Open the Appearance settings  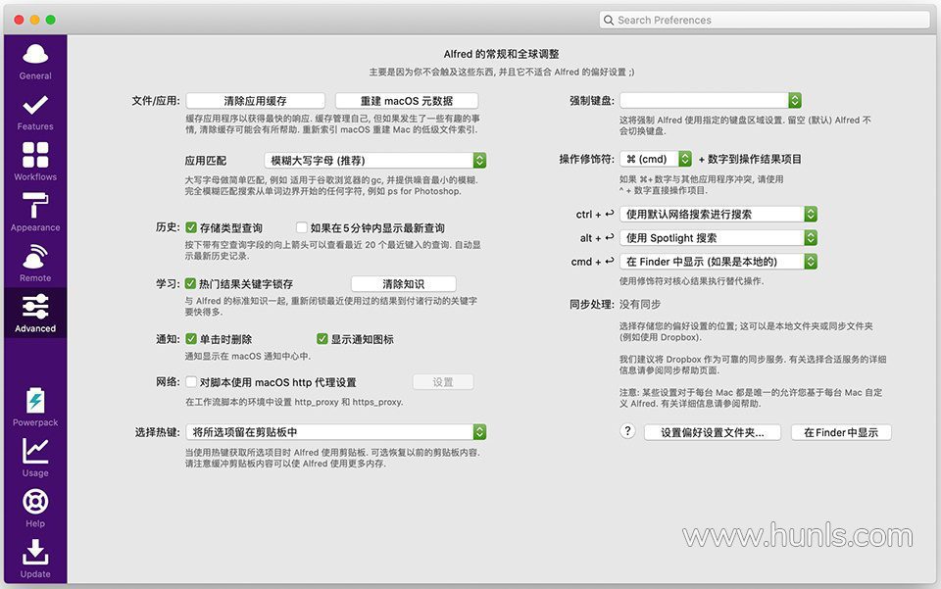[x=35, y=213]
